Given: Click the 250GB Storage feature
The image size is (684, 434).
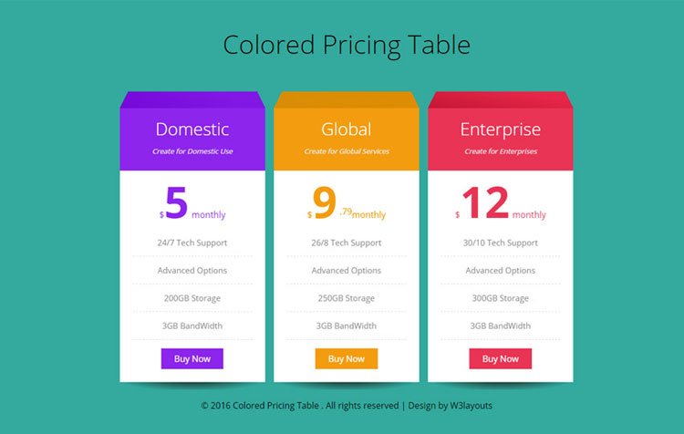Looking at the screenshot, I should [347, 298].
